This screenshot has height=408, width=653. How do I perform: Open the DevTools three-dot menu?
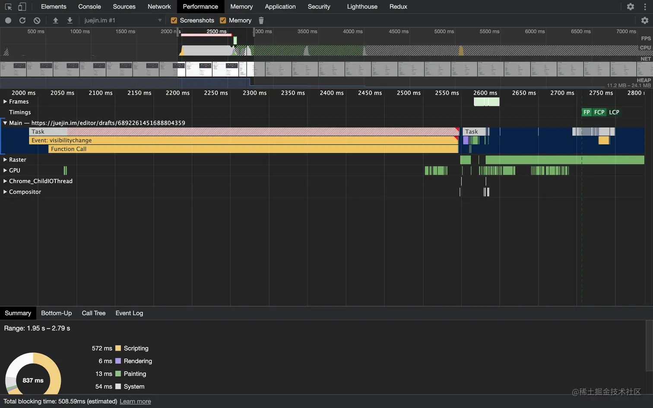pos(645,6)
